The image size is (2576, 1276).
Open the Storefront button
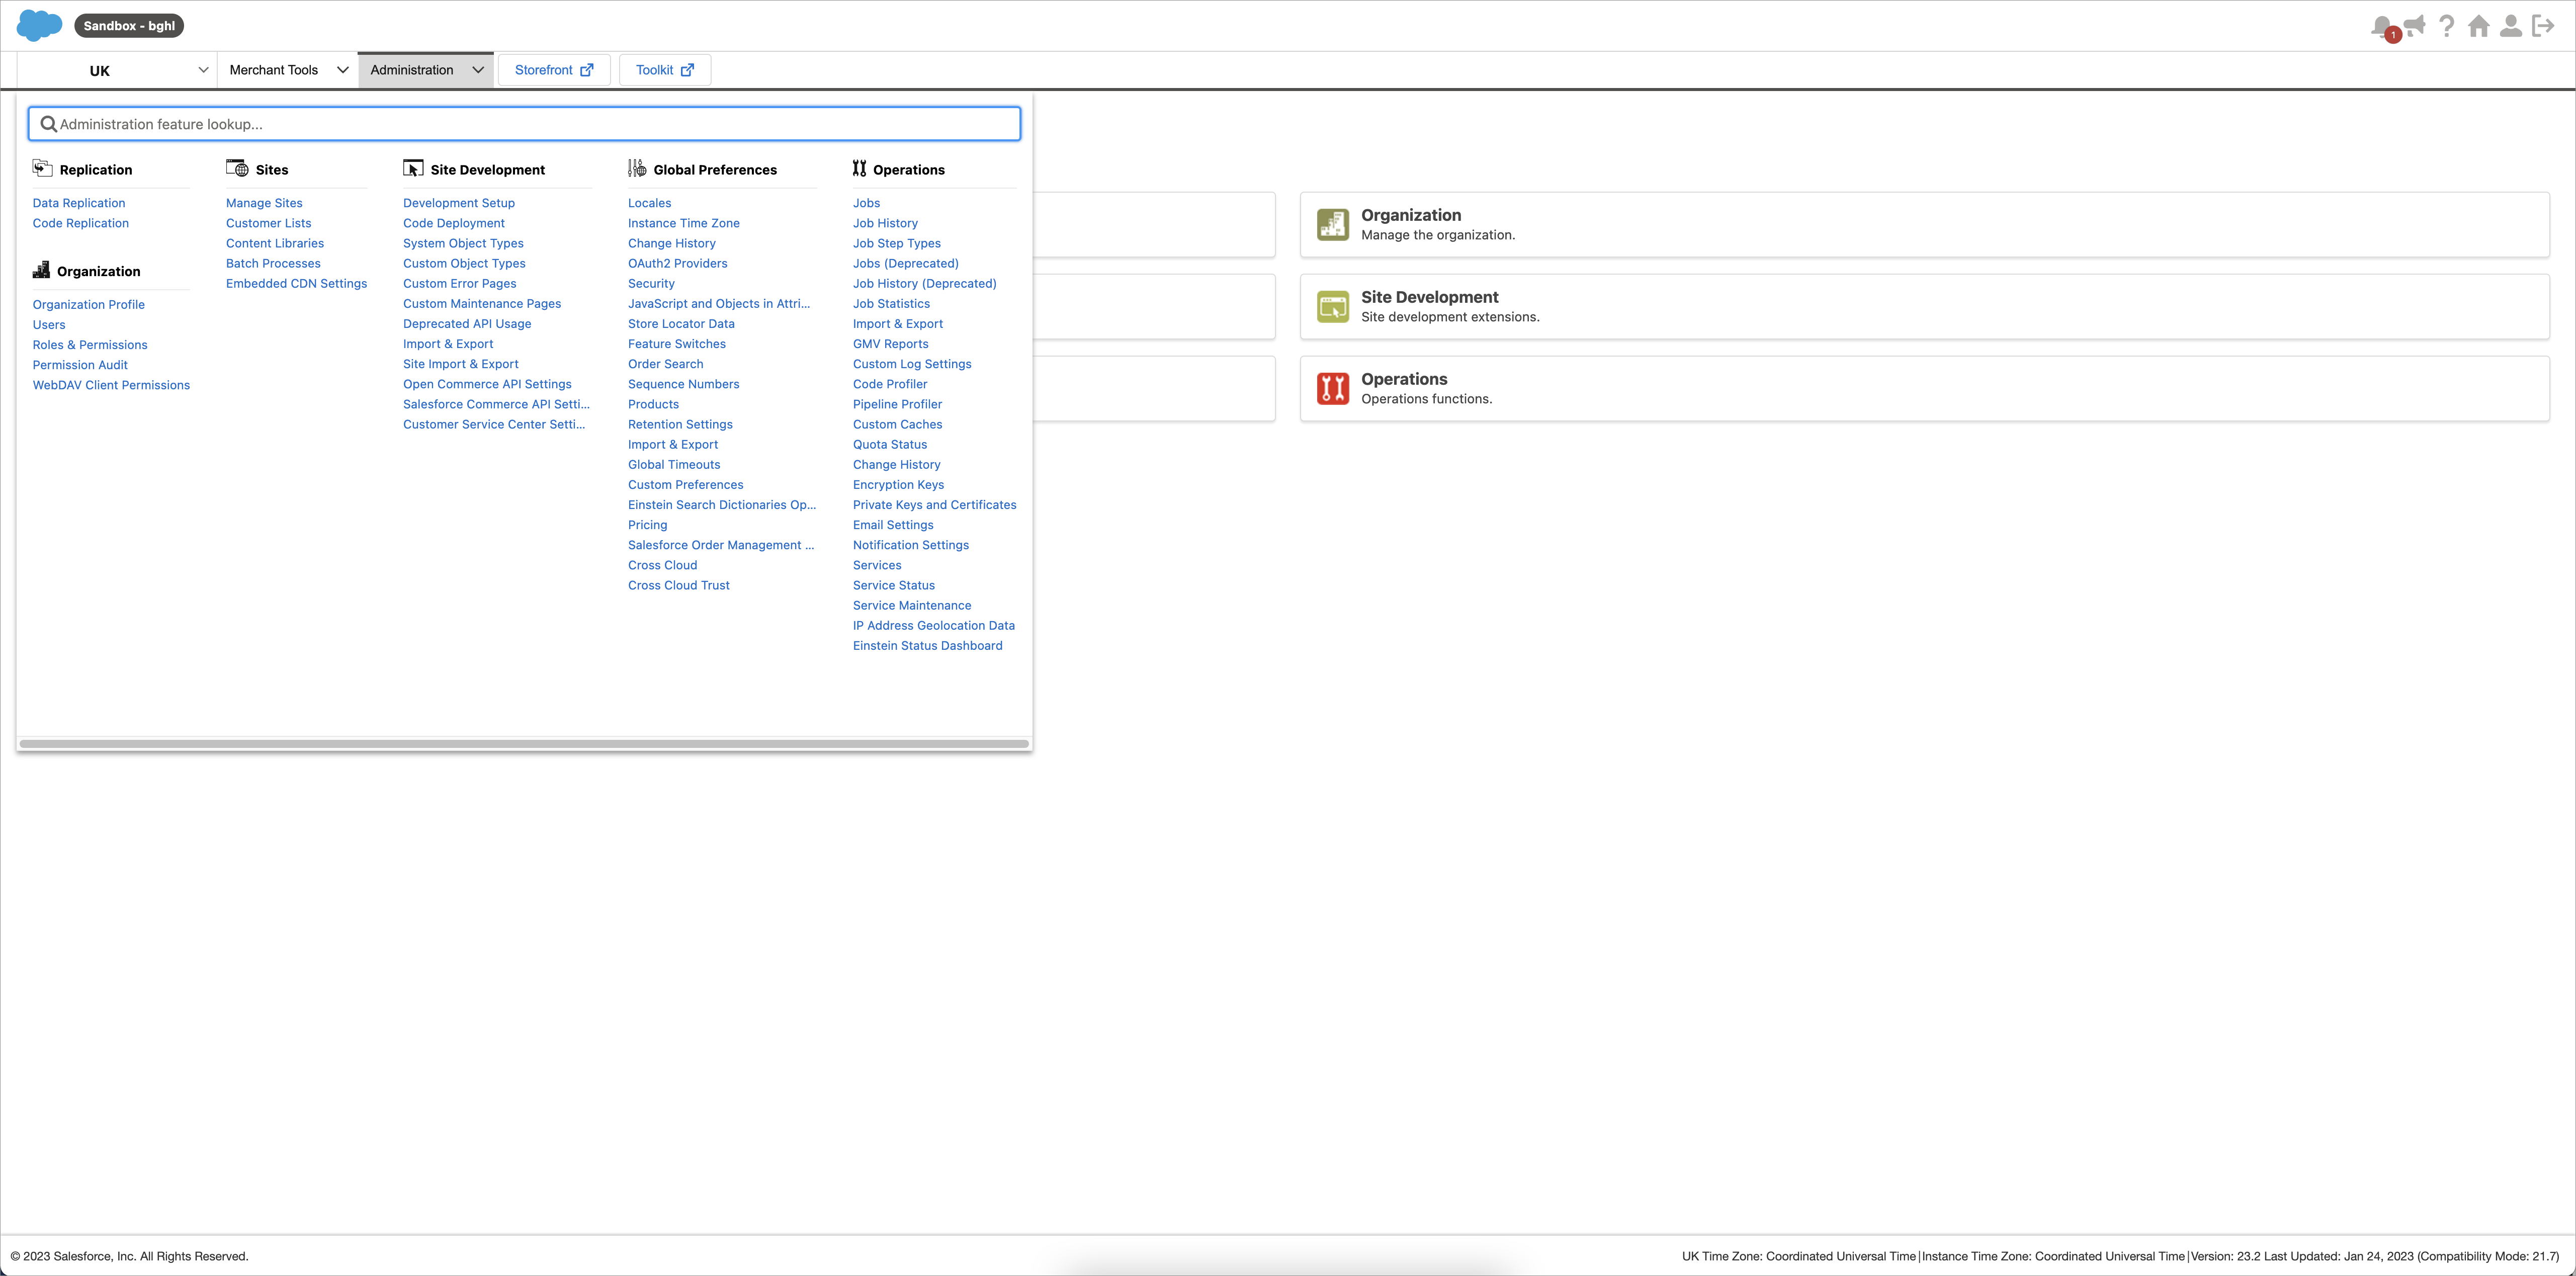coord(554,70)
